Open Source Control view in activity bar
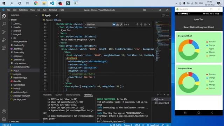 tap(4, 32)
